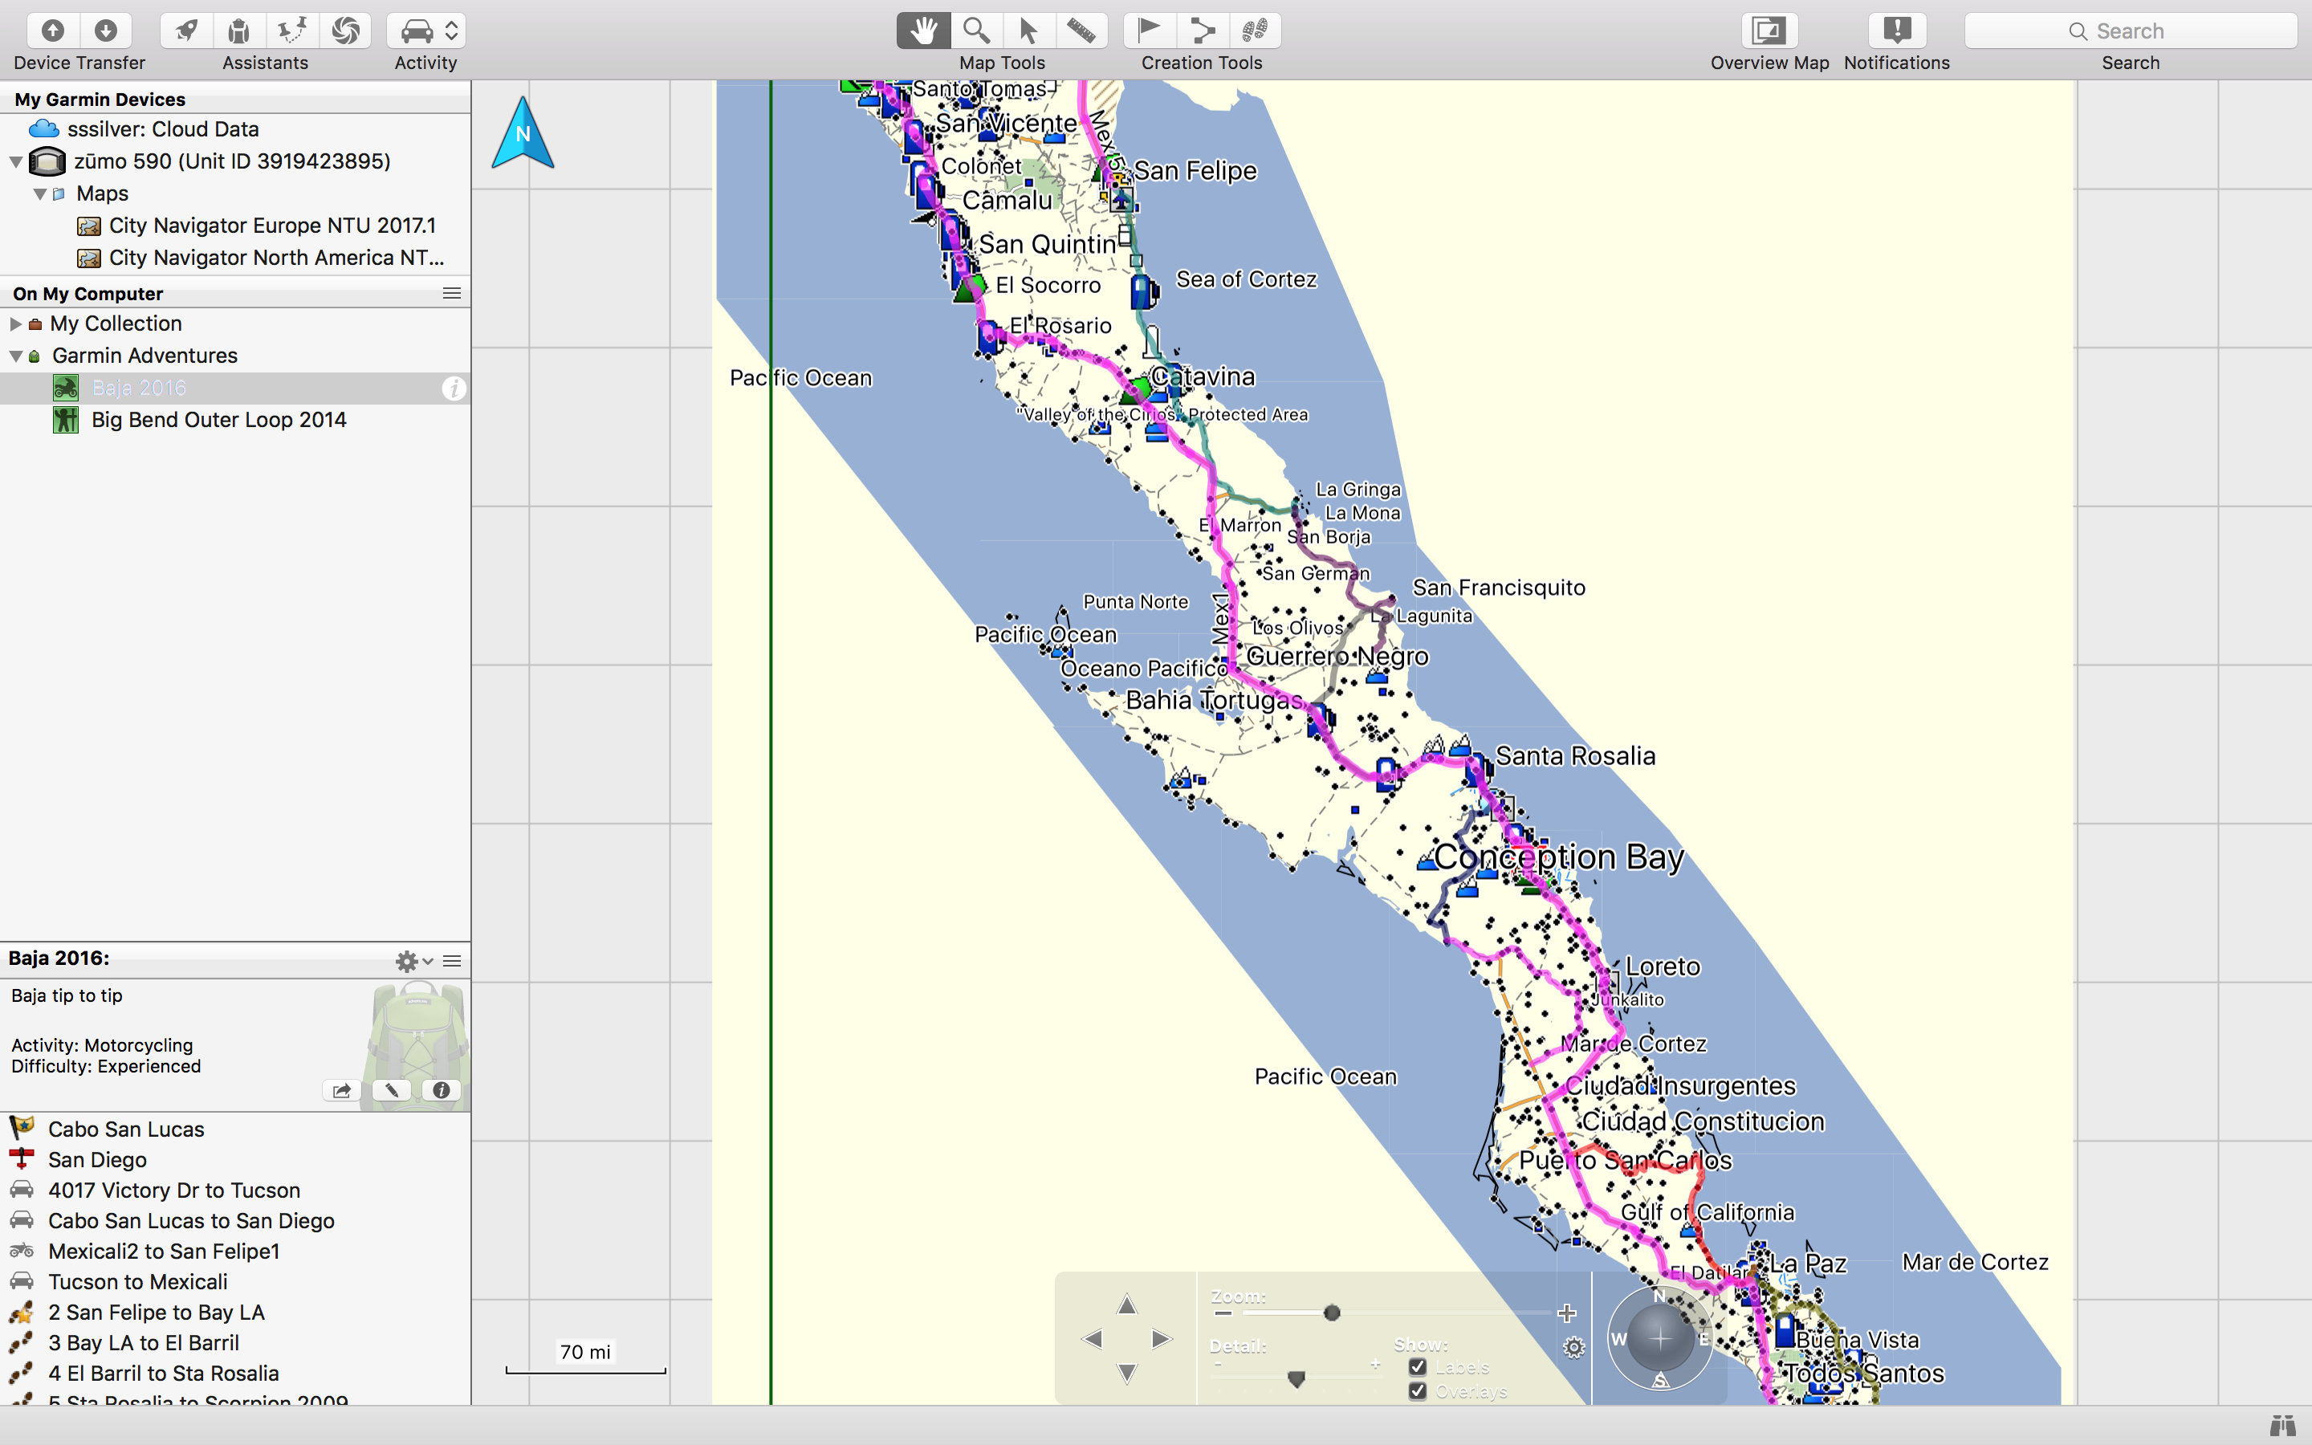The image size is (2312, 1445).
Task: Open the Notifications button
Action: pyautogui.click(x=1896, y=31)
